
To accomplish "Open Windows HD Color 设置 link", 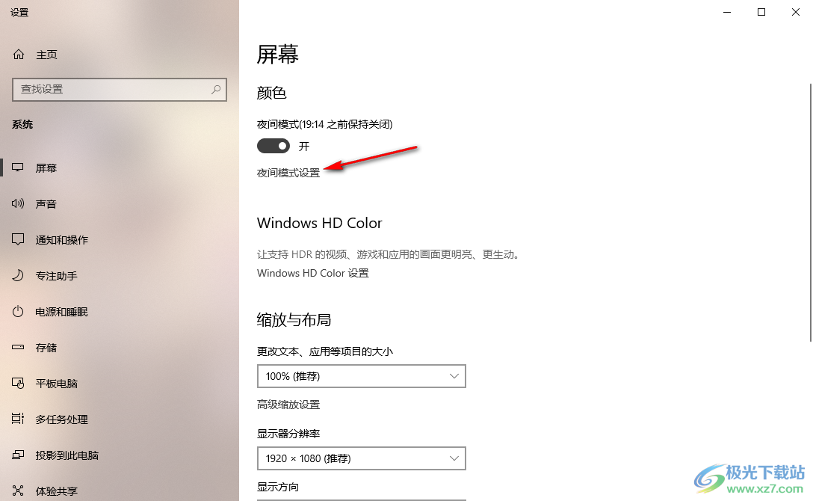I will [x=312, y=273].
